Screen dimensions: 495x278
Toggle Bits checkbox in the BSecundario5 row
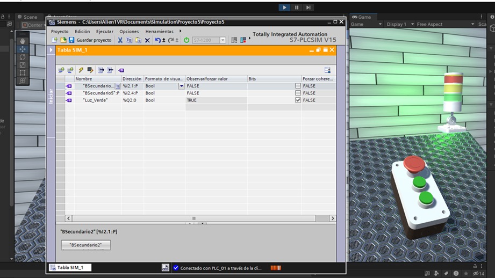(298, 93)
